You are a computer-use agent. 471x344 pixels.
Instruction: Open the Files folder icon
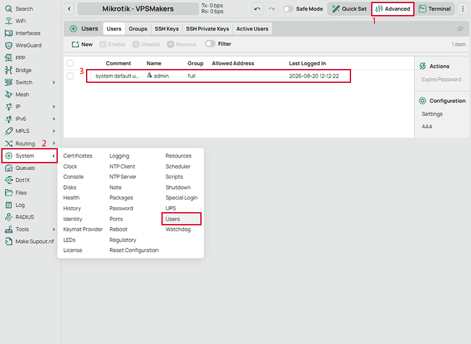click(x=9, y=193)
